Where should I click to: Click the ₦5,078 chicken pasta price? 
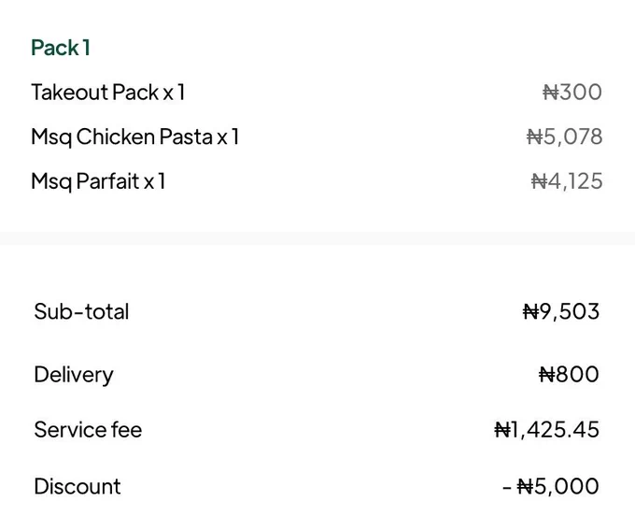pyautogui.click(x=564, y=136)
